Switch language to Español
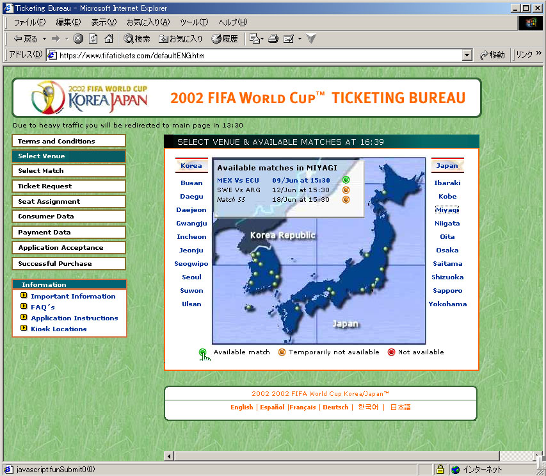The width and height of the screenshot is (546, 476). point(272,407)
